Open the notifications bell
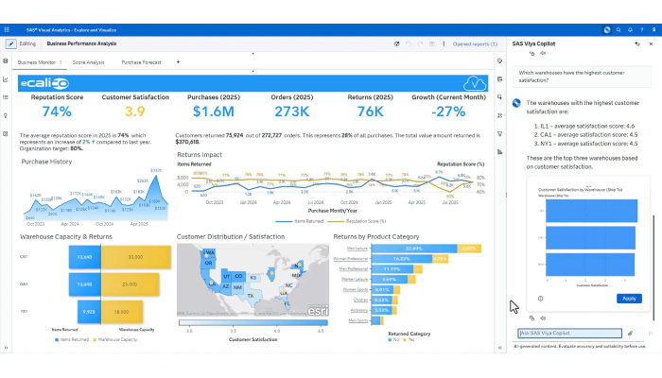 (x=631, y=30)
